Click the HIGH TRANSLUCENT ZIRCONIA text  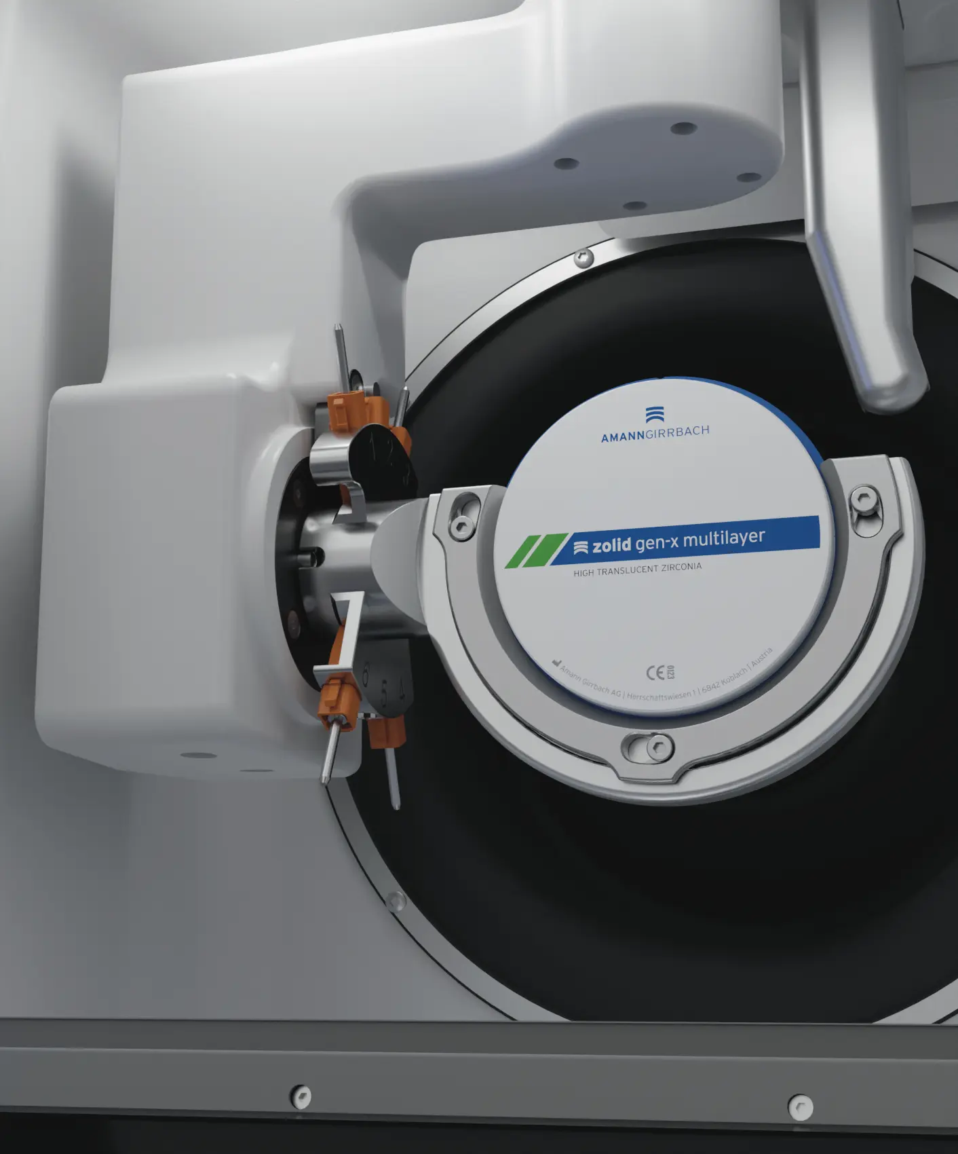[637, 570]
